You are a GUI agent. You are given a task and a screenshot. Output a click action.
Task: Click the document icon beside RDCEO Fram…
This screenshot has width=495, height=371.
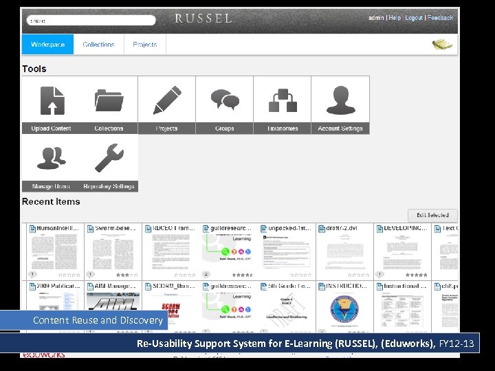pyautogui.click(x=148, y=229)
